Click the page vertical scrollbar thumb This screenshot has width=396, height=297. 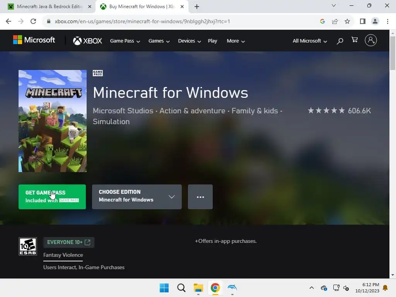click(x=393, y=53)
